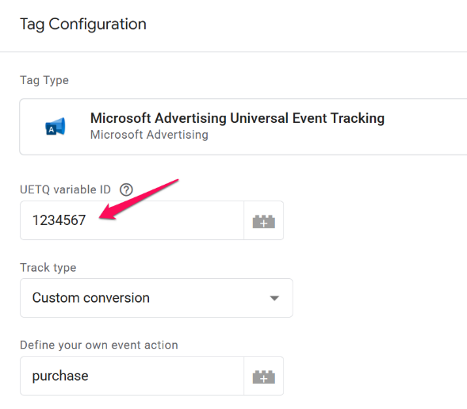Select the Microsoft Advertising Universal Event Tracking tag type card
Screen dimensions: 467x409
point(243,127)
